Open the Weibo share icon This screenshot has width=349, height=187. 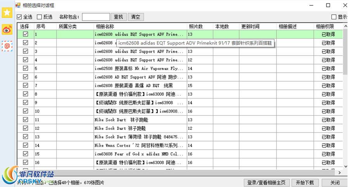point(7,29)
